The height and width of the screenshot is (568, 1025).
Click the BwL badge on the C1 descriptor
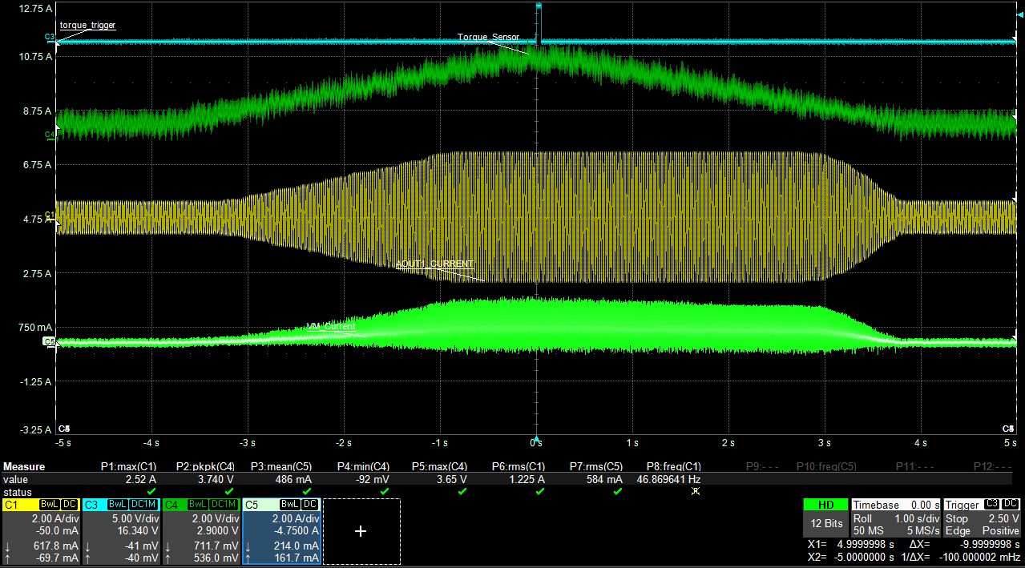50,505
